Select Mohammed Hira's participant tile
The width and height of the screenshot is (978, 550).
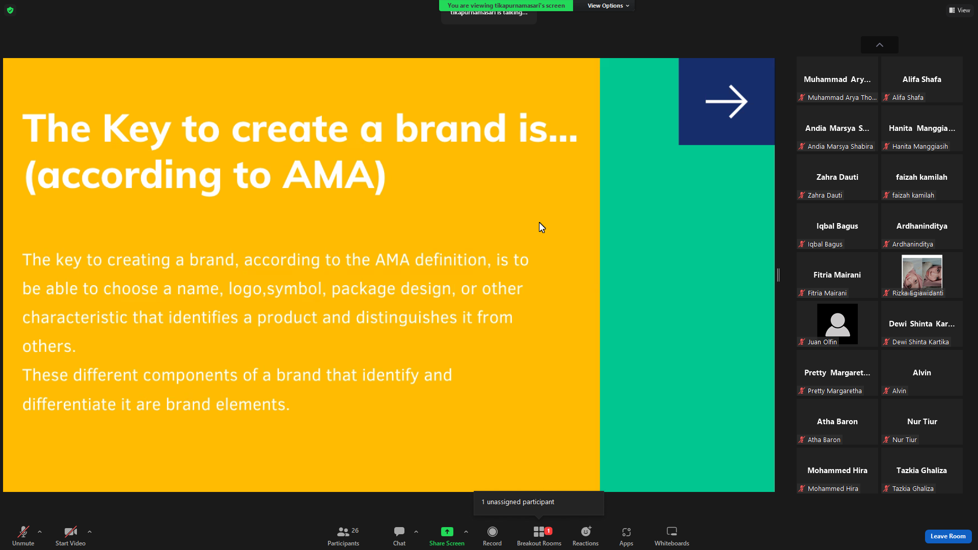coord(837,471)
